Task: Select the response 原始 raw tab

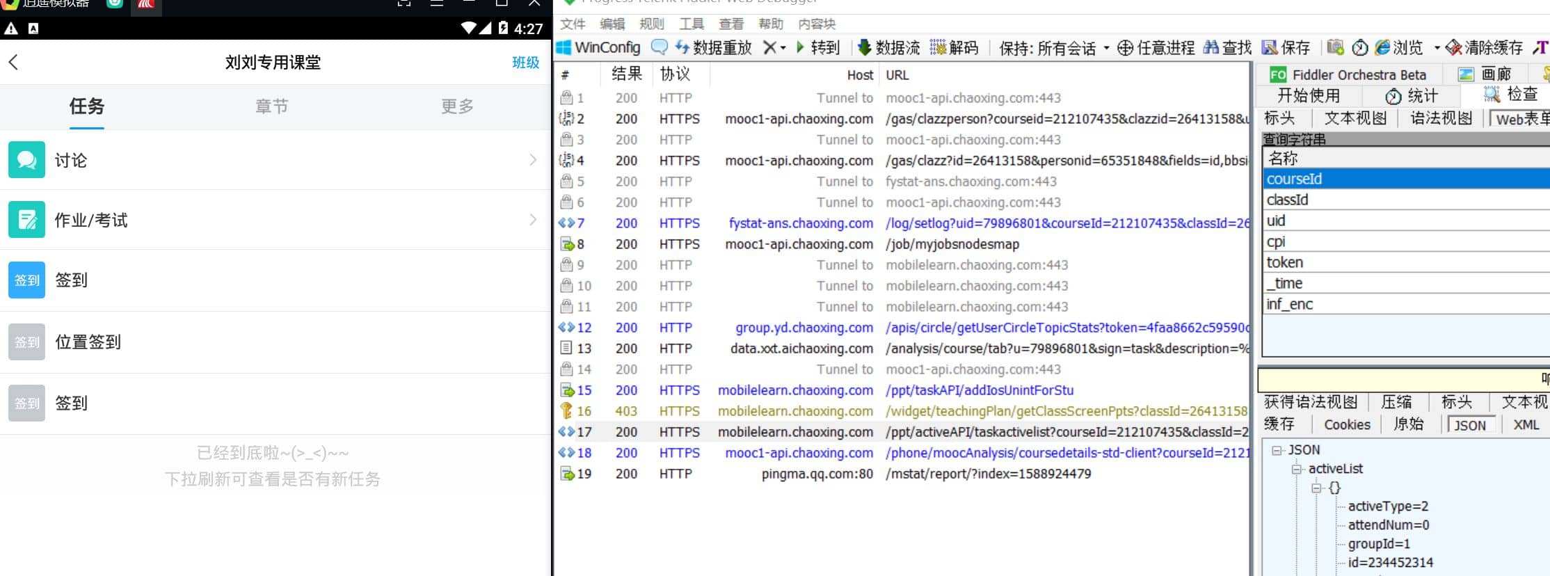Action: click(1409, 424)
